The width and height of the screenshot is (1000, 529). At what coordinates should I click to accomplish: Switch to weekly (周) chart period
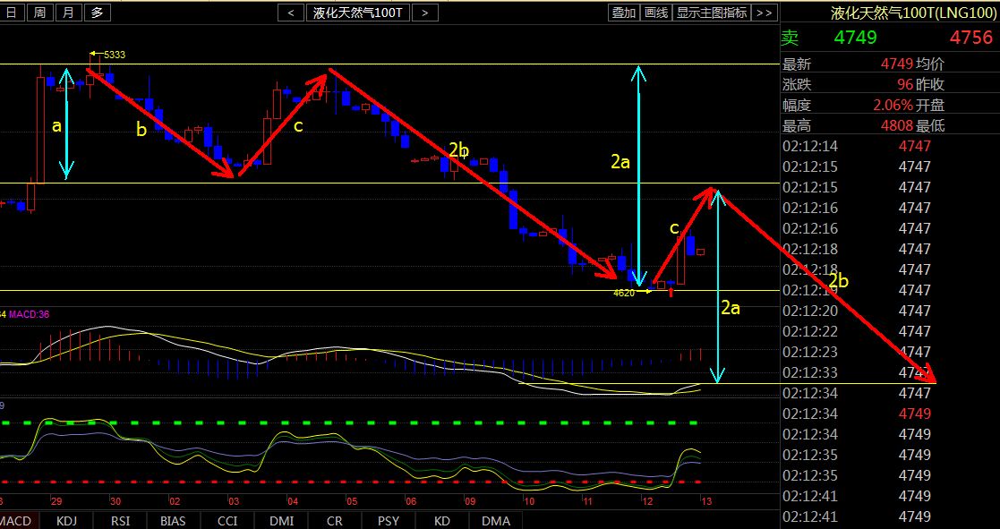click(38, 13)
